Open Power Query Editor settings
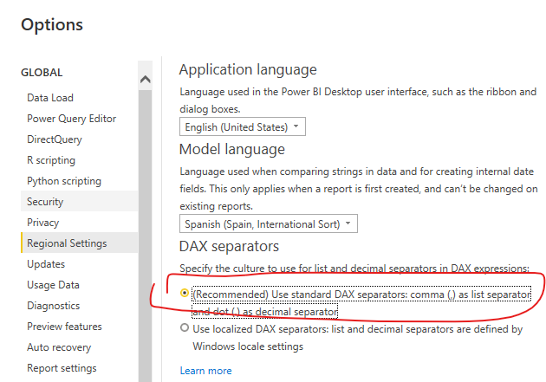 pos(71,119)
